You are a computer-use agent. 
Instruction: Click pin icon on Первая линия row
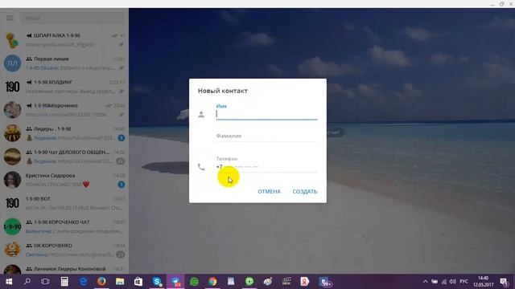pos(122,67)
